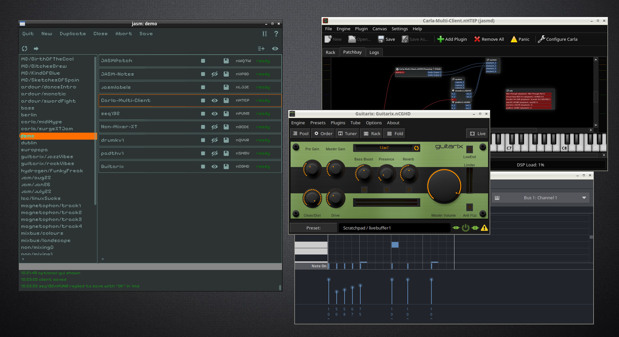
Task: Open the Guitarix Plugins menu
Action: pyautogui.click(x=338, y=123)
